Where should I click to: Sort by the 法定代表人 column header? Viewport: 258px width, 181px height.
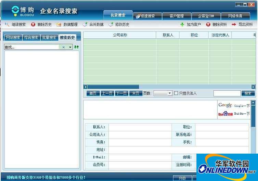220,35
